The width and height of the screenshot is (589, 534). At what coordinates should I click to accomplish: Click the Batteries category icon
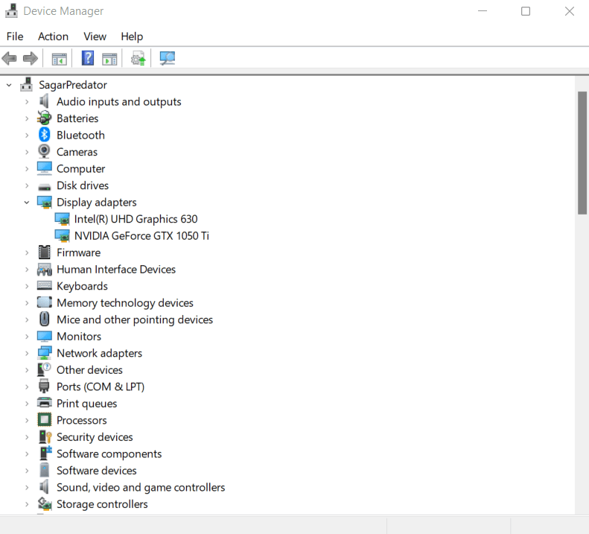click(x=45, y=118)
